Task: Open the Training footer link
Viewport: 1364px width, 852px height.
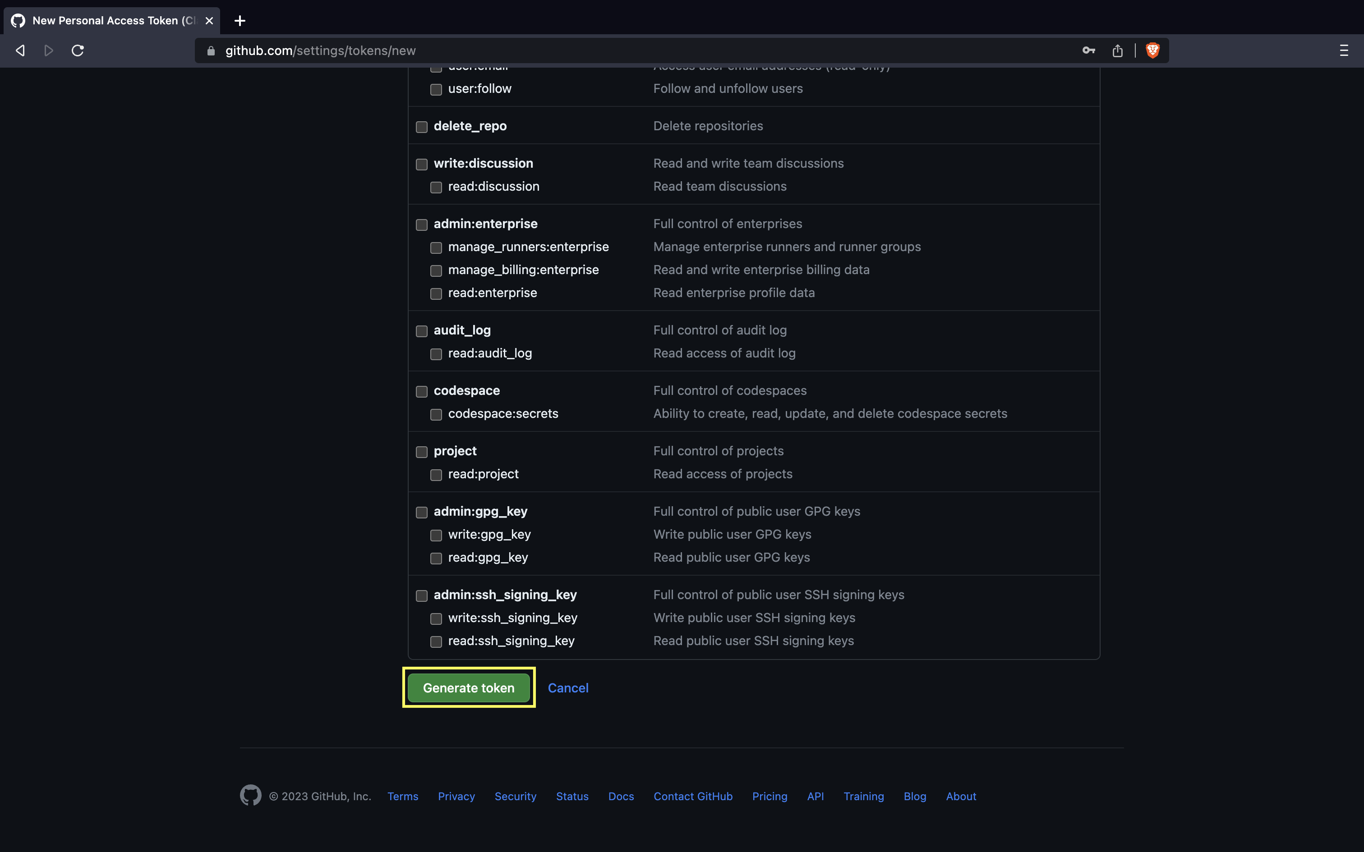Action: point(863,796)
